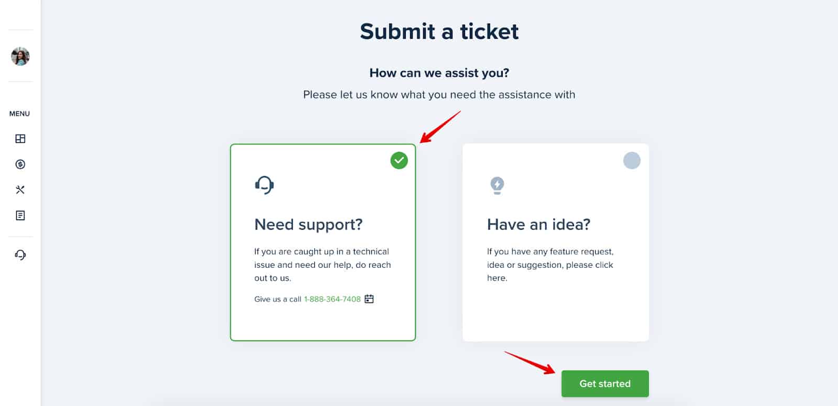838x406 pixels.
Task: Click the technical issue description text
Action: 323,265
